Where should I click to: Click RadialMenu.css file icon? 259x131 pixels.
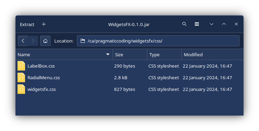pos(21,78)
